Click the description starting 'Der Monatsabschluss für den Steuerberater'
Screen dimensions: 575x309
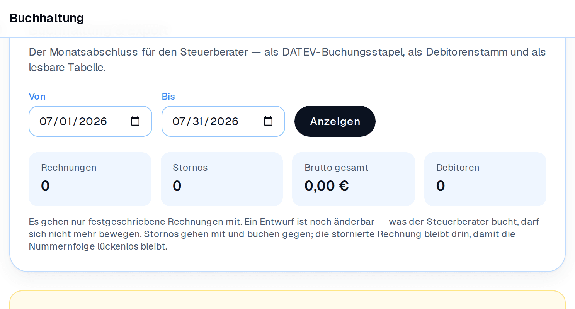287,60
